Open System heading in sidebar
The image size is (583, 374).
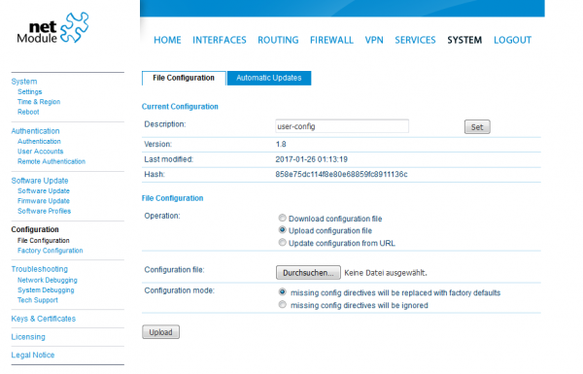point(24,82)
